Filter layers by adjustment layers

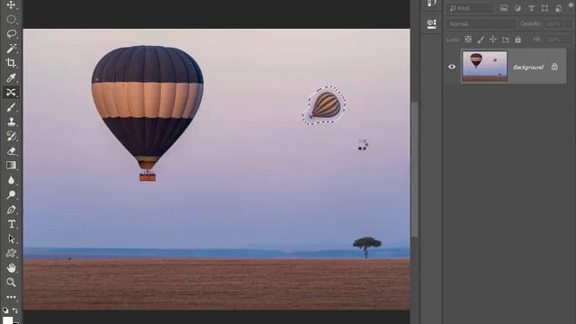coord(517,8)
